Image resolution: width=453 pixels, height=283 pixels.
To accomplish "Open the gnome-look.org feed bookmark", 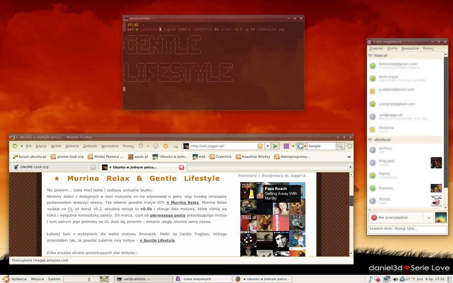I will pyautogui.click(x=67, y=157).
